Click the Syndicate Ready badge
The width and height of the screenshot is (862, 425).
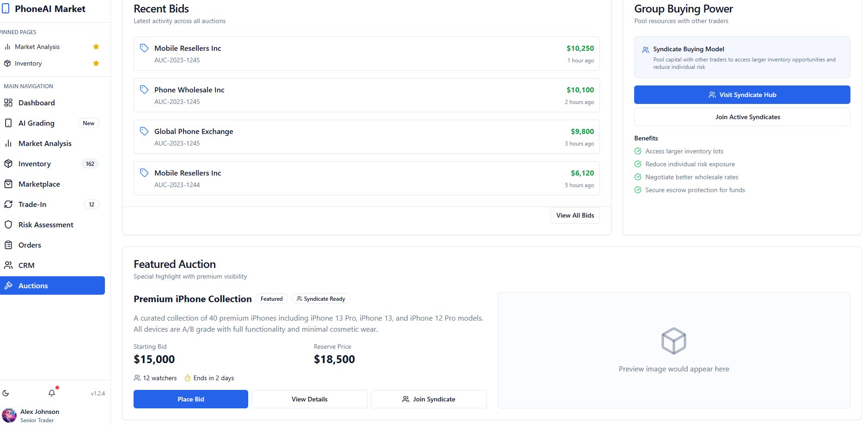(321, 299)
